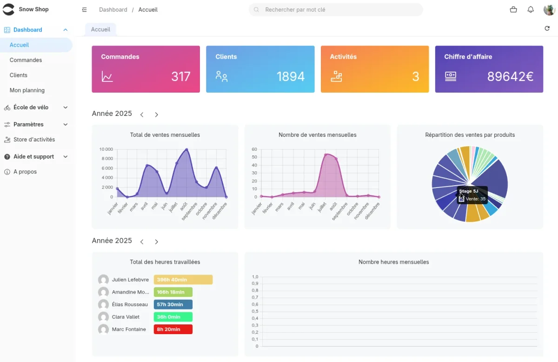
Task: Click the next year arrow button
Action: [156, 114]
